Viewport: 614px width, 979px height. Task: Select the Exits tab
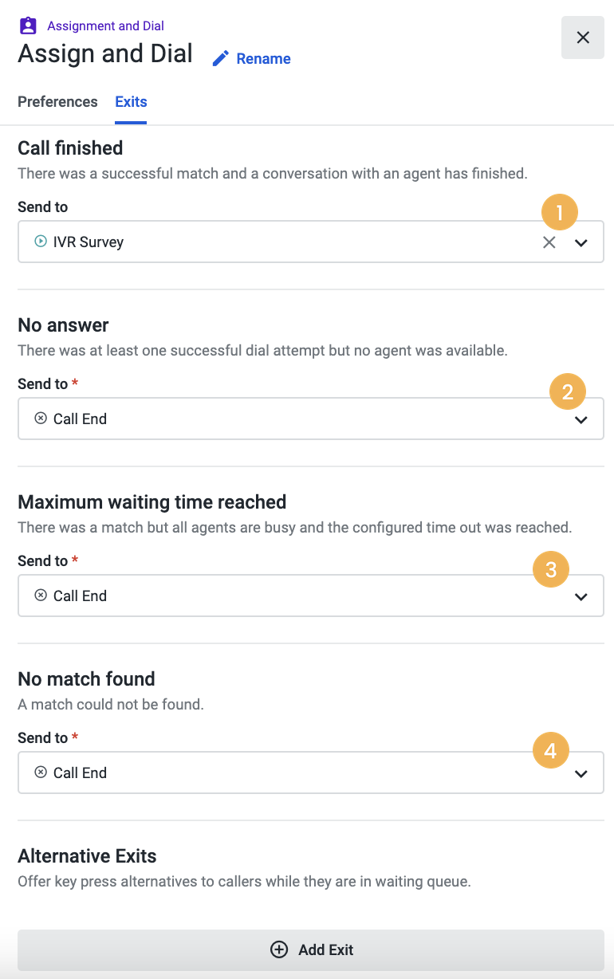click(131, 102)
